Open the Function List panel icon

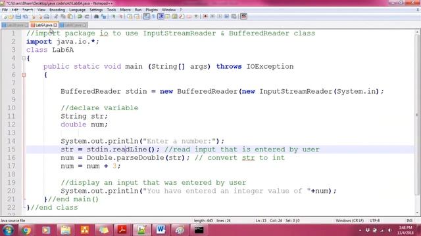pyautogui.click(x=182, y=16)
